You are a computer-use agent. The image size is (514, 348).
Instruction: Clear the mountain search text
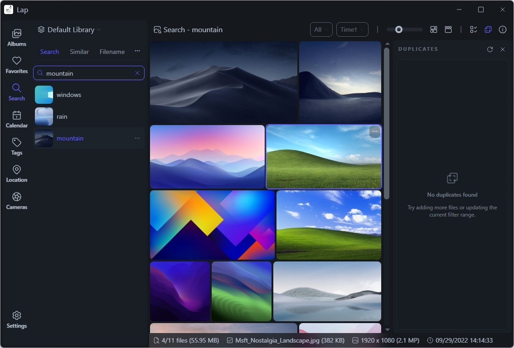pos(137,73)
